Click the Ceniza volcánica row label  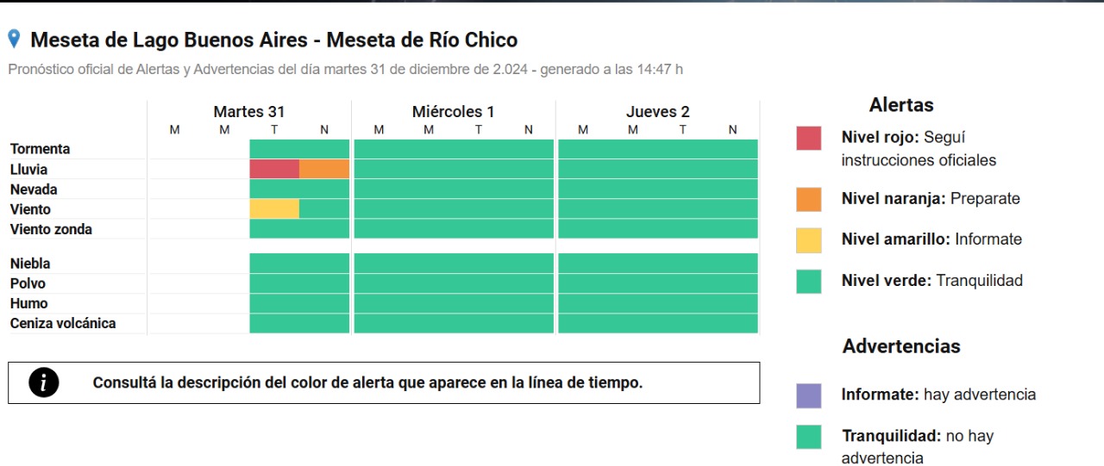[63, 323]
